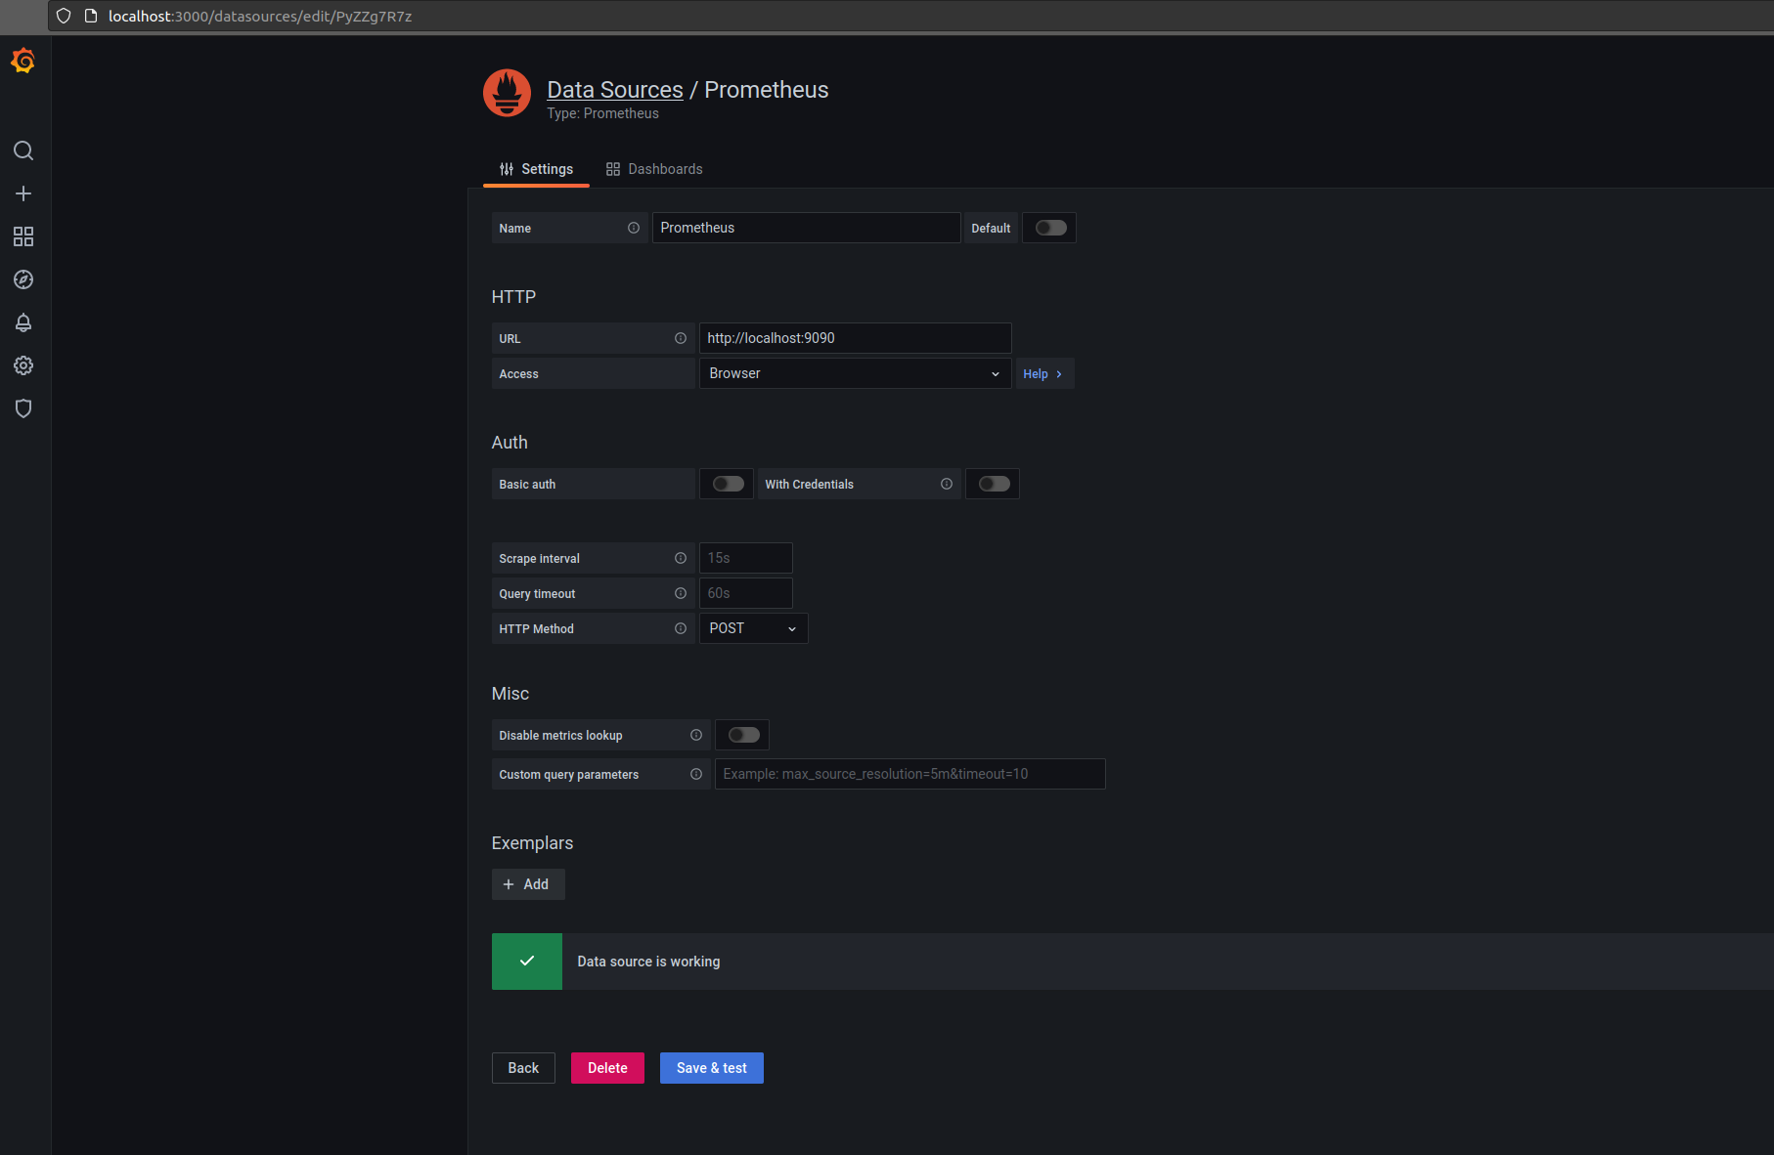Screen dimensions: 1774x1155
Task: Click the Prometheus flame logo
Action: tap(507, 93)
